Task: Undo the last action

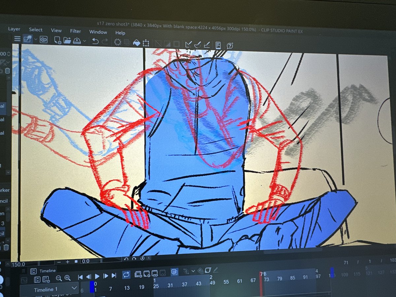Action: click(95, 41)
